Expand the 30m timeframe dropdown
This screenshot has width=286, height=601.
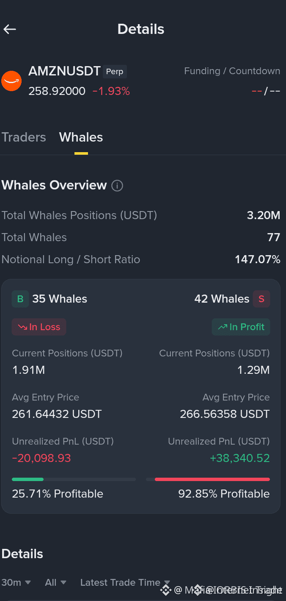pos(16,582)
